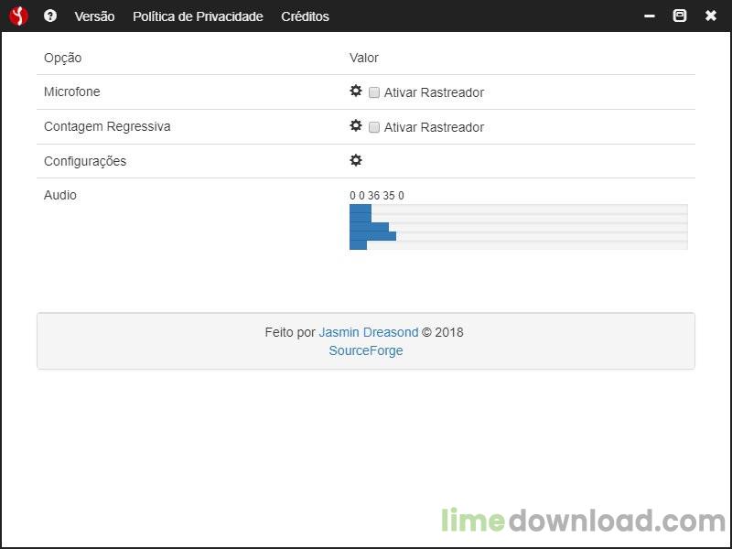Open the Créditos menu item
Viewport: 732px width, 549px height.
click(x=305, y=16)
